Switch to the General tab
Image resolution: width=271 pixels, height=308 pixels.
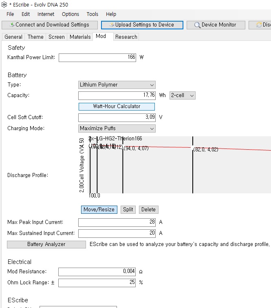coord(13,37)
